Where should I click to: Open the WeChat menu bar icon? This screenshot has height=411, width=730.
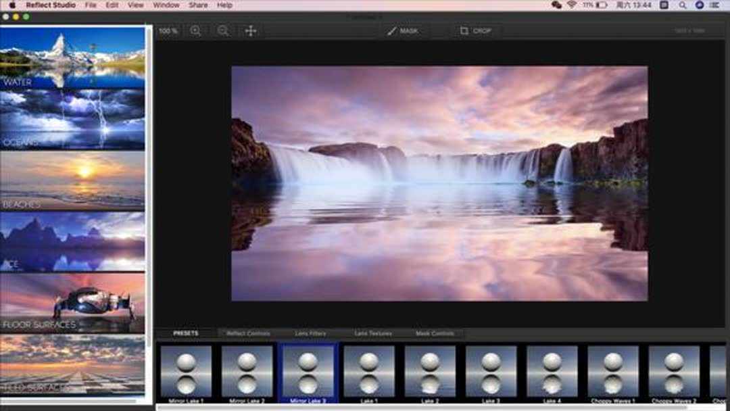click(x=556, y=5)
